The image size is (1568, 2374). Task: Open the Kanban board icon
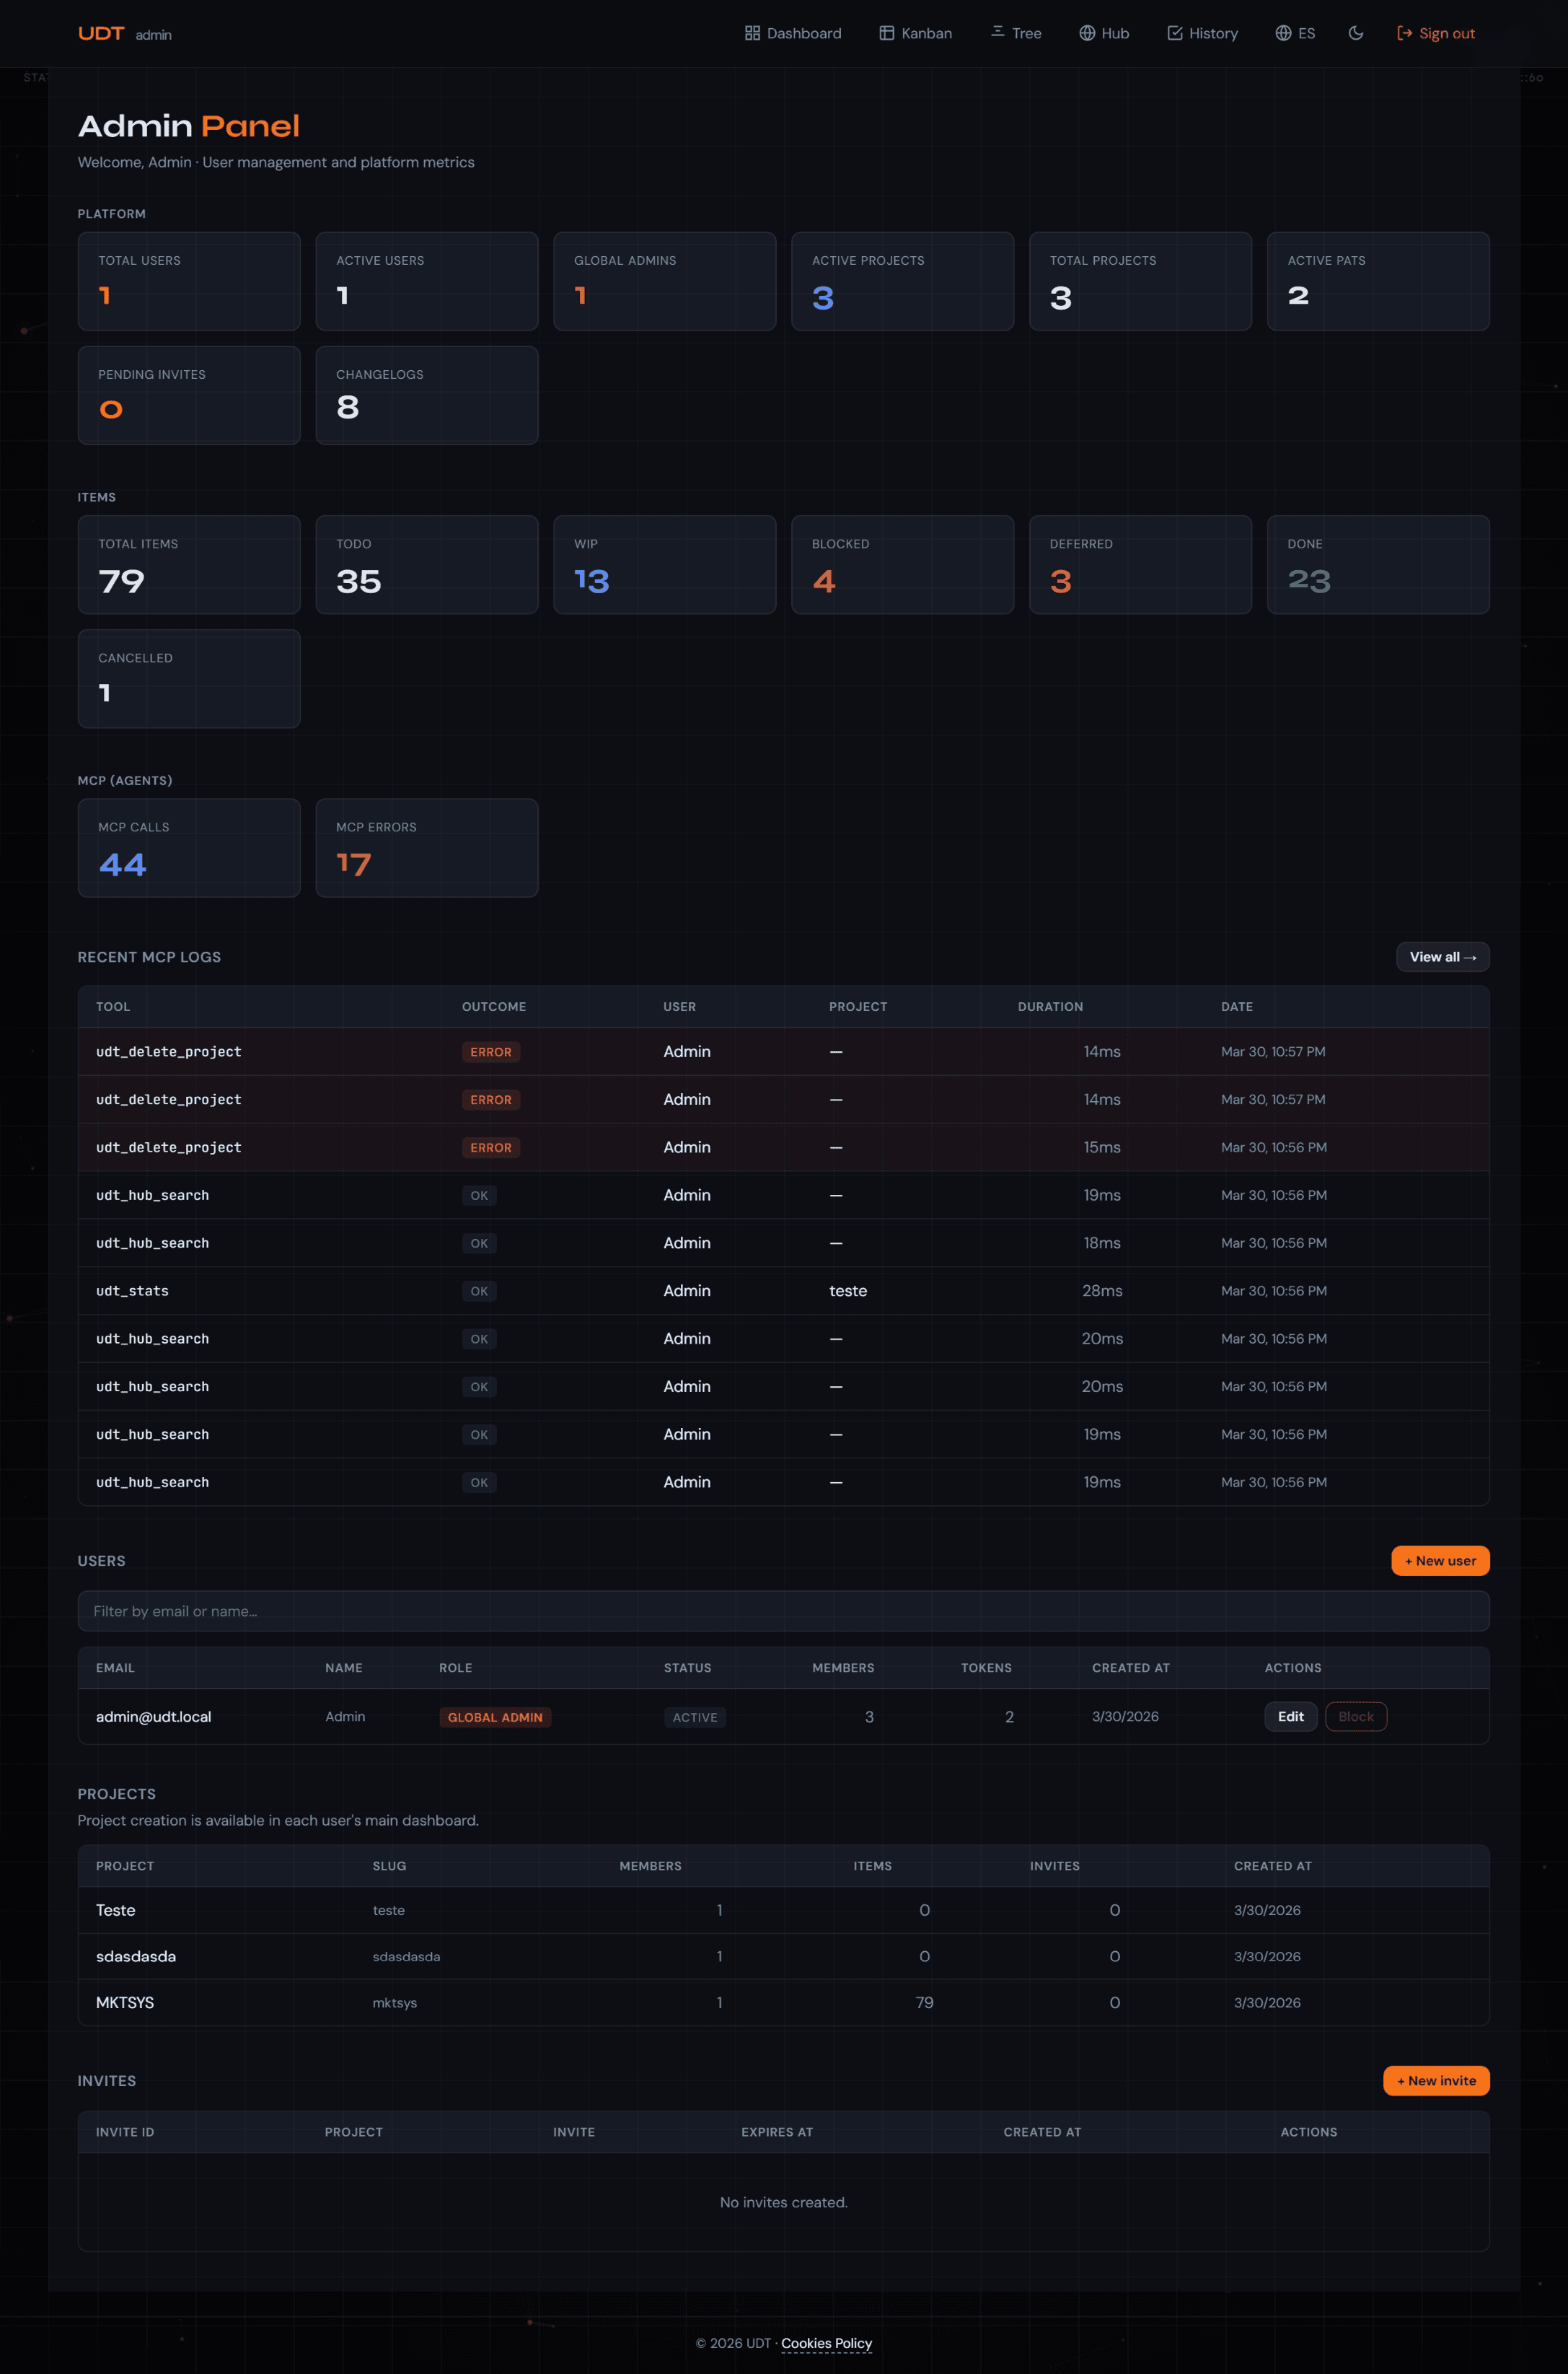tap(886, 33)
